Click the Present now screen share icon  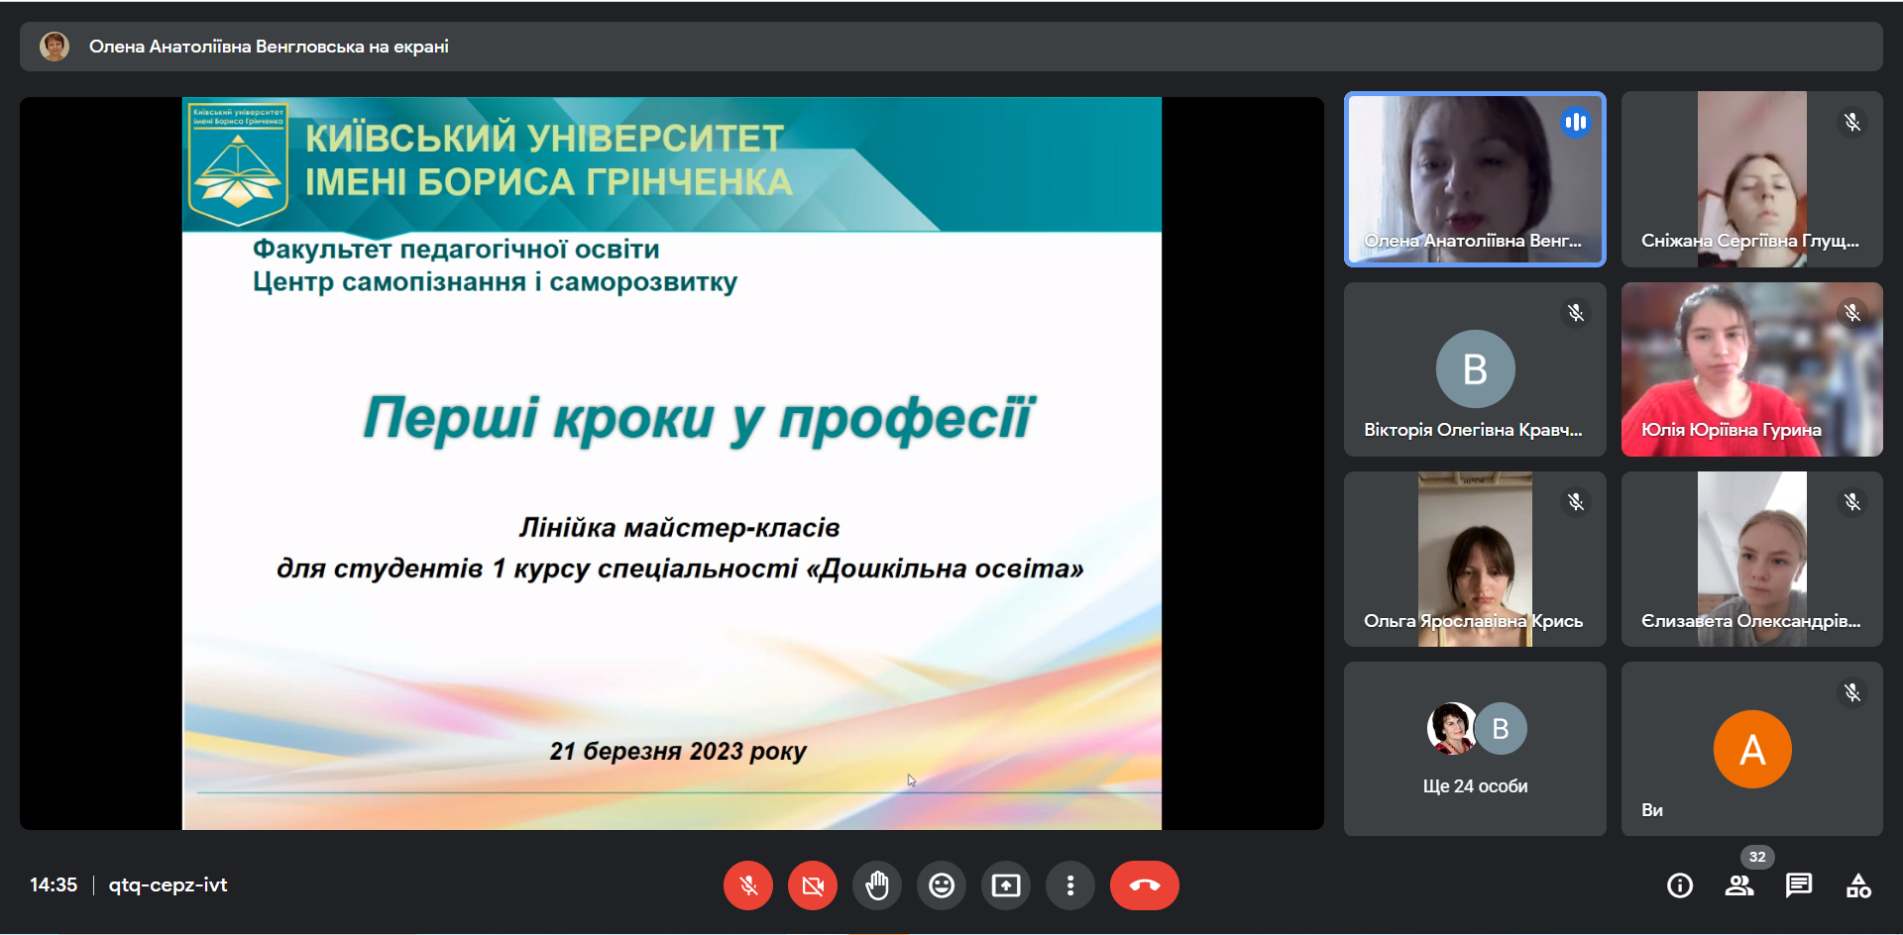[1006, 885]
